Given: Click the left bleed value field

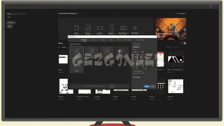Looking at the screenshot, I should click(x=137, y=68).
